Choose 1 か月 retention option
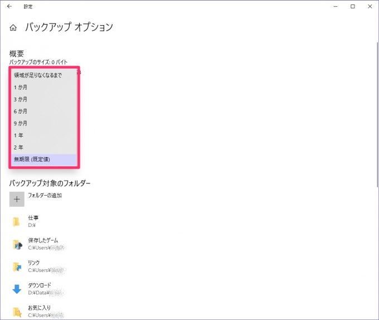The width and height of the screenshot is (379, 320). point(43,88)
